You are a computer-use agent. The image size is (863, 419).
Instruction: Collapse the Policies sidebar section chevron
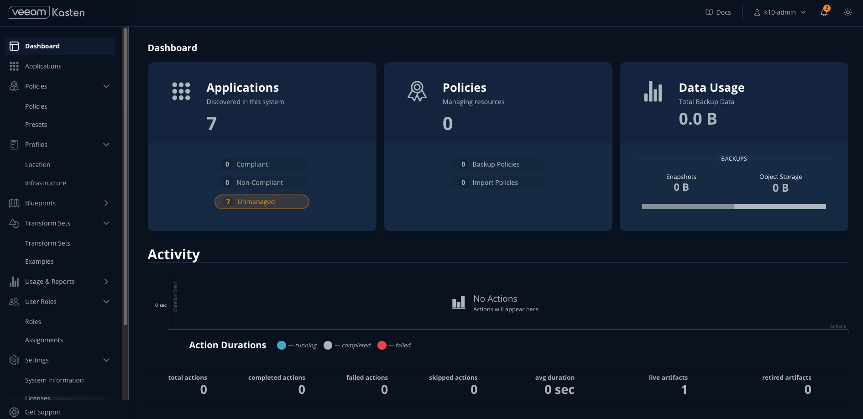(106, 86)
